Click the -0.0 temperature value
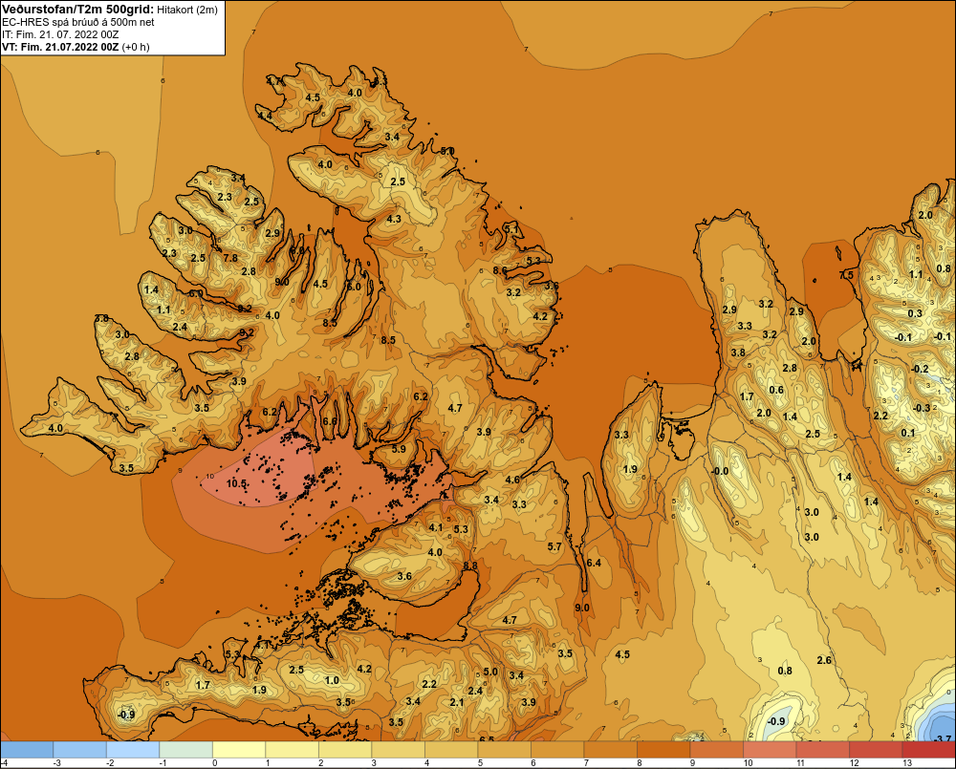This screenshot has width=956, height=769. click(720, 471)
